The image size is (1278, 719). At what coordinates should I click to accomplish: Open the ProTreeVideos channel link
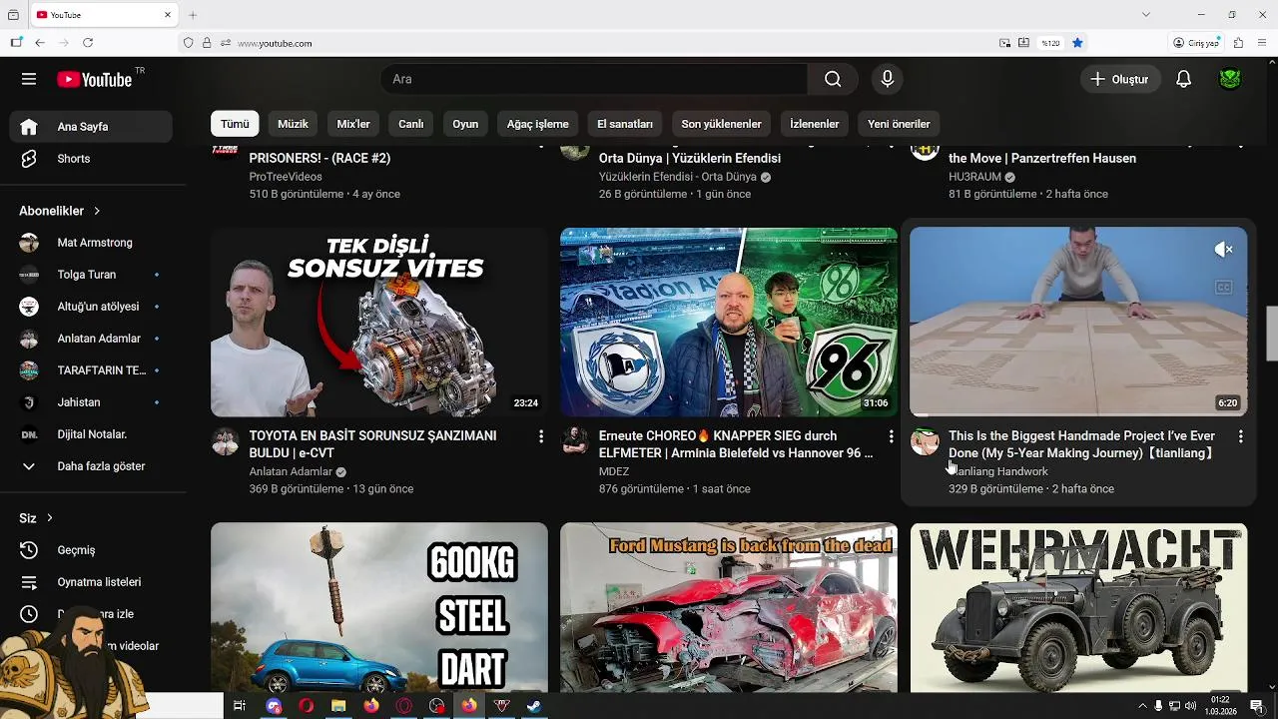[286, 177]
